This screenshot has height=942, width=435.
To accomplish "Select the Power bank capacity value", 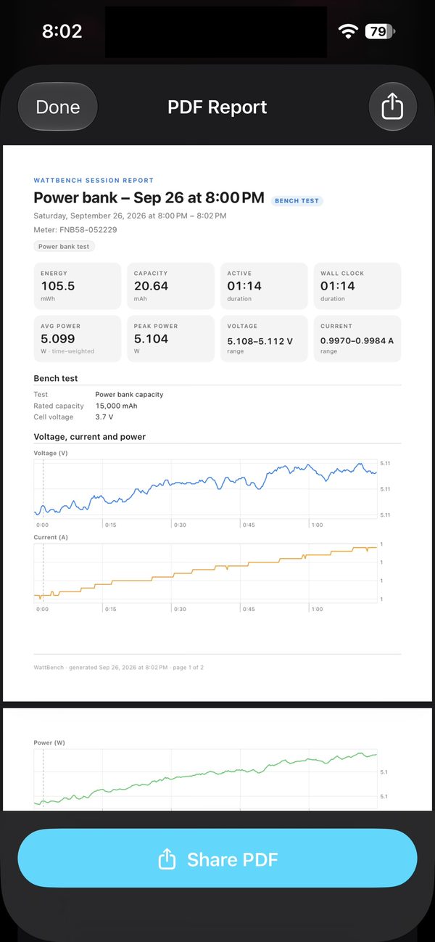I will 129,395.
